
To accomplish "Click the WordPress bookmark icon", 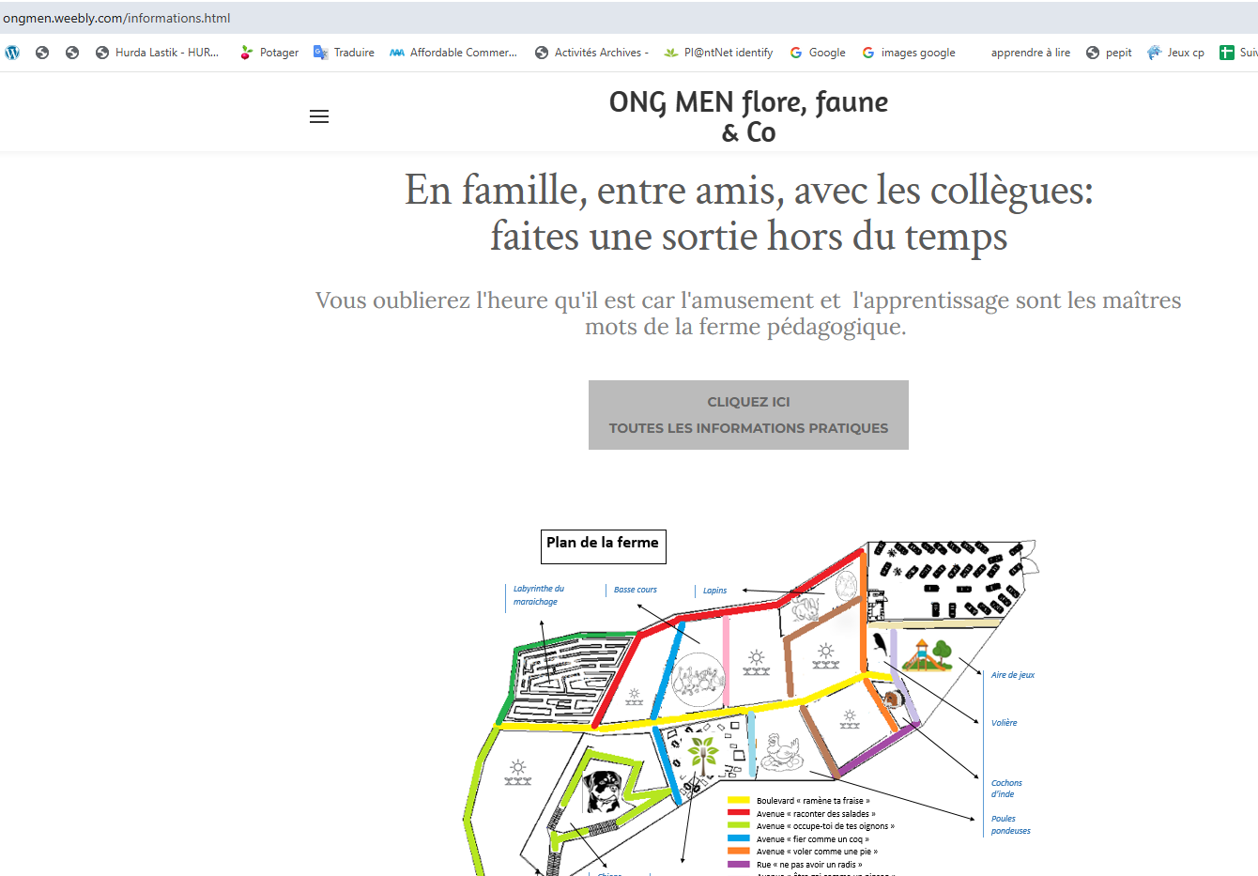I will tap(12, 53).
